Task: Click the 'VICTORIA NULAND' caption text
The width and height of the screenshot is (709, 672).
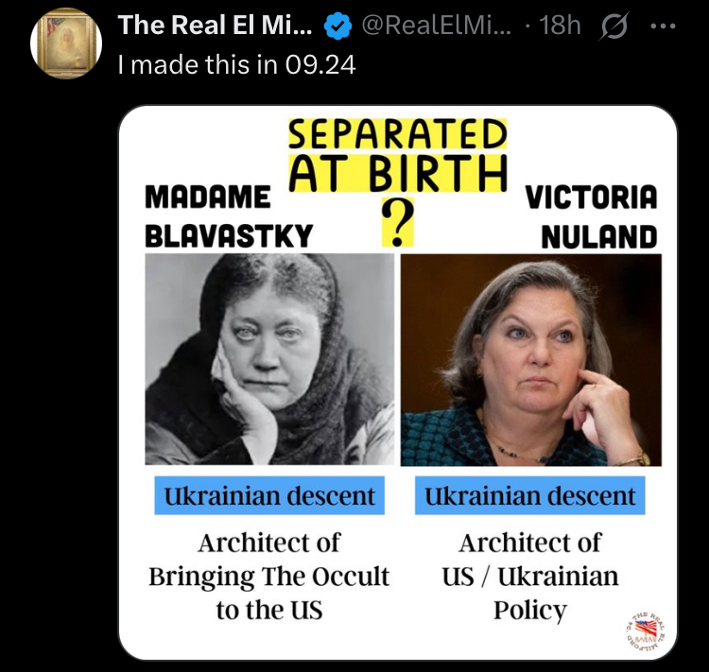Action: coord(591,216)
